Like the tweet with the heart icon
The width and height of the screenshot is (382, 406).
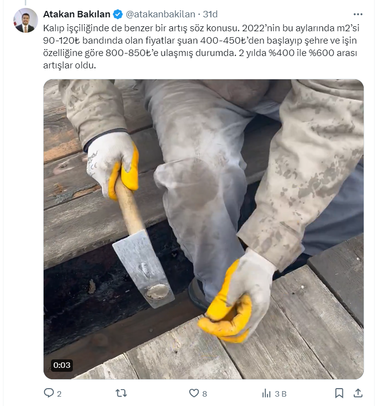194,393
